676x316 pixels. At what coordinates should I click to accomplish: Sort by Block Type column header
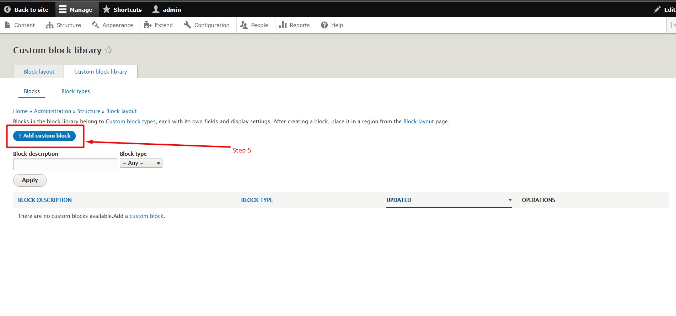pos(257,200)
